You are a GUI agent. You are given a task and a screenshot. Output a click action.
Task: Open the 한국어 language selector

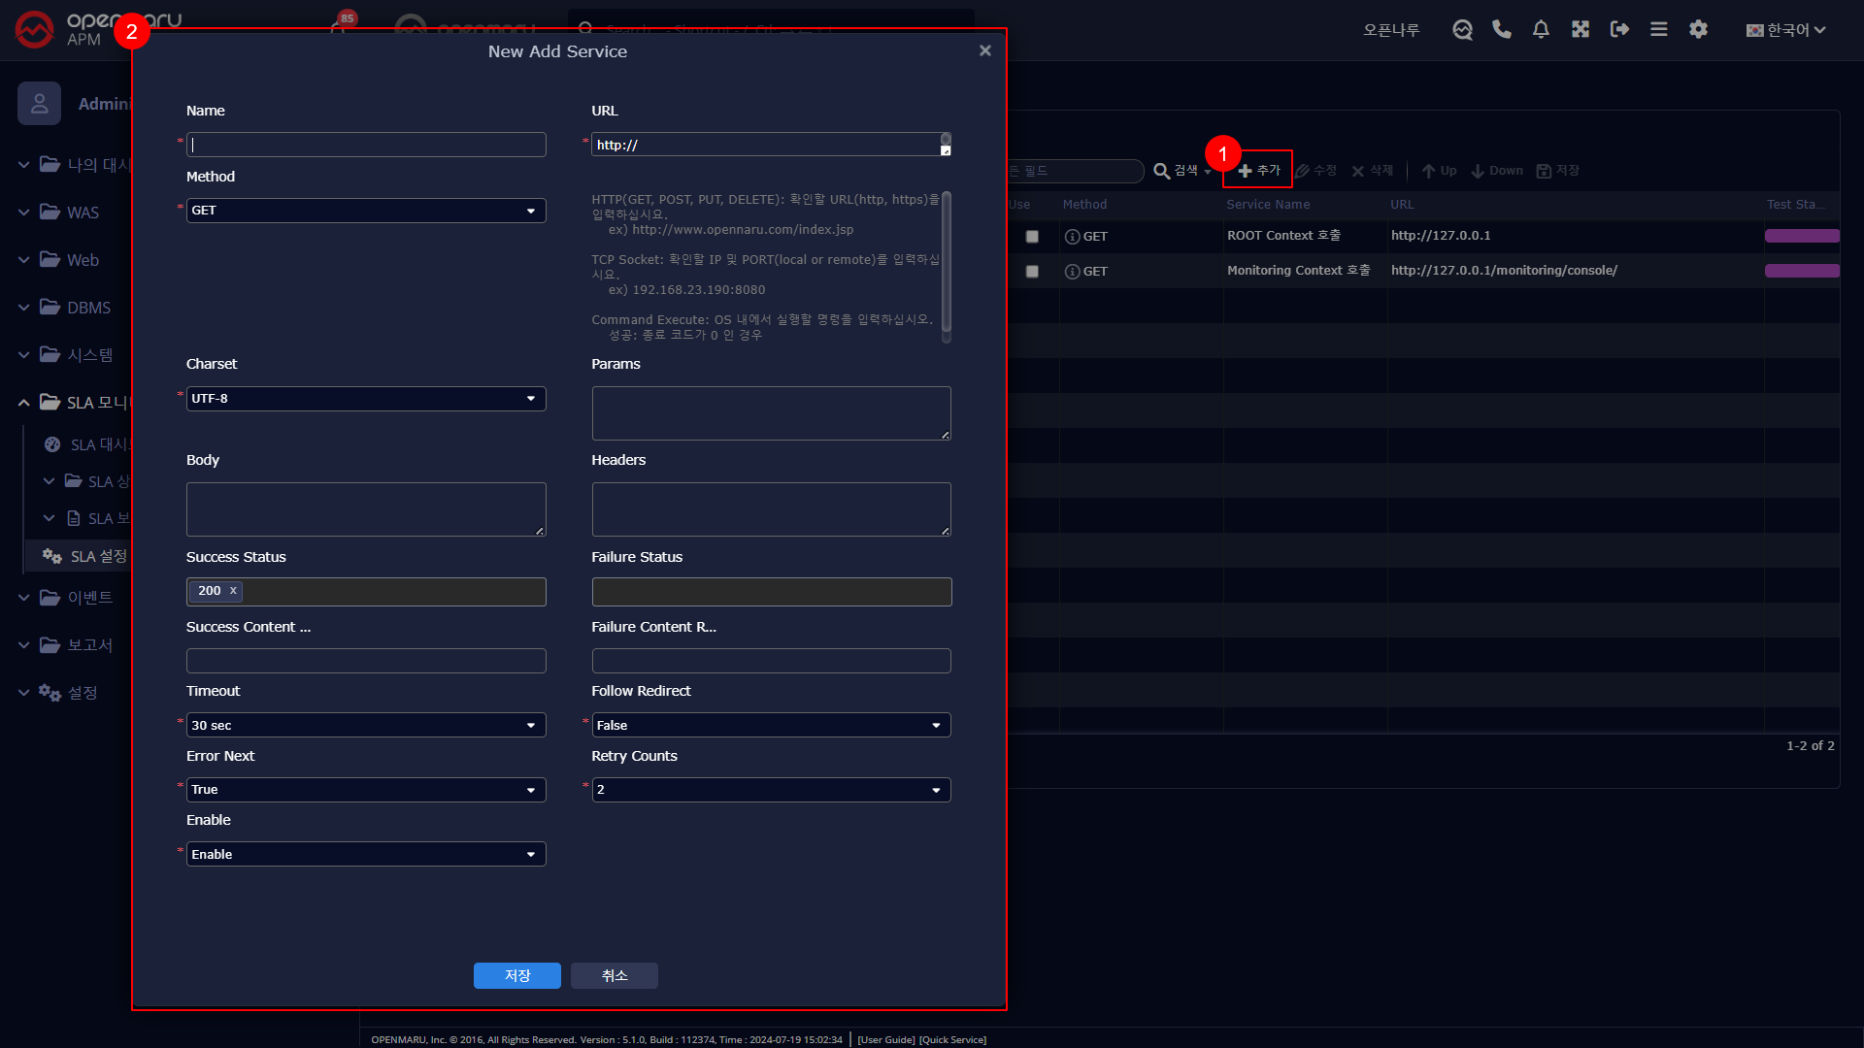(1786, 29)
